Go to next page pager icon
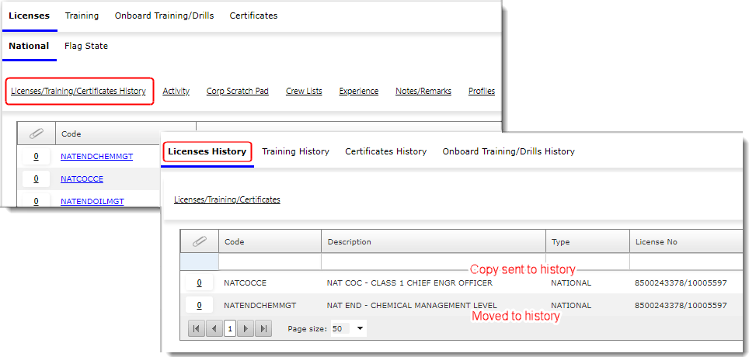This screenshot has height=357, width=749. pos(246,328)
